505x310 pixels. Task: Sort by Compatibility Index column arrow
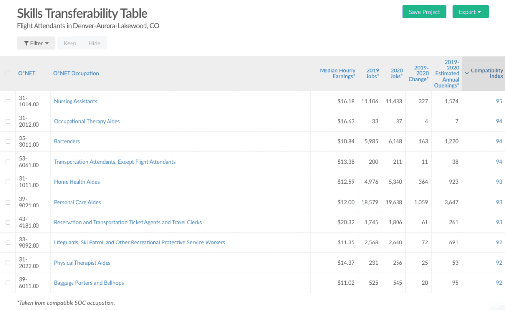467,73
